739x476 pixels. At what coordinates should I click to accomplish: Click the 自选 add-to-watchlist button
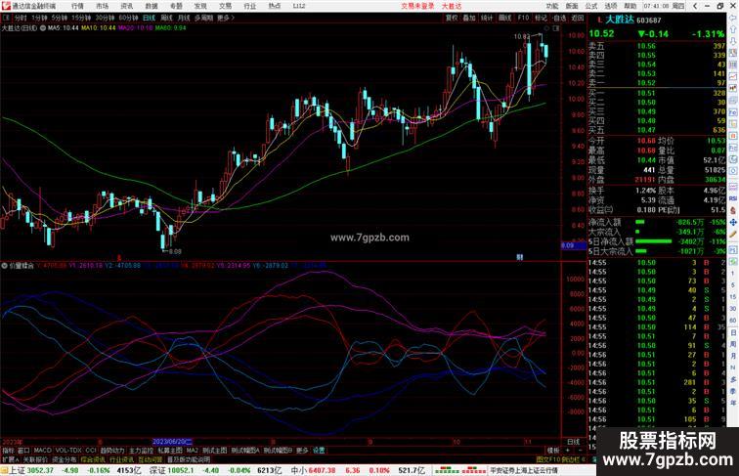pyautogui.click(x=559, y=18)
